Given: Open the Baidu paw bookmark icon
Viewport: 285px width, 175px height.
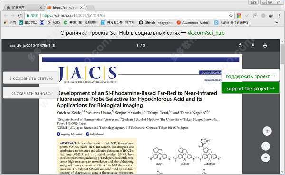Looking at the screenshot, I should [42, 23].
